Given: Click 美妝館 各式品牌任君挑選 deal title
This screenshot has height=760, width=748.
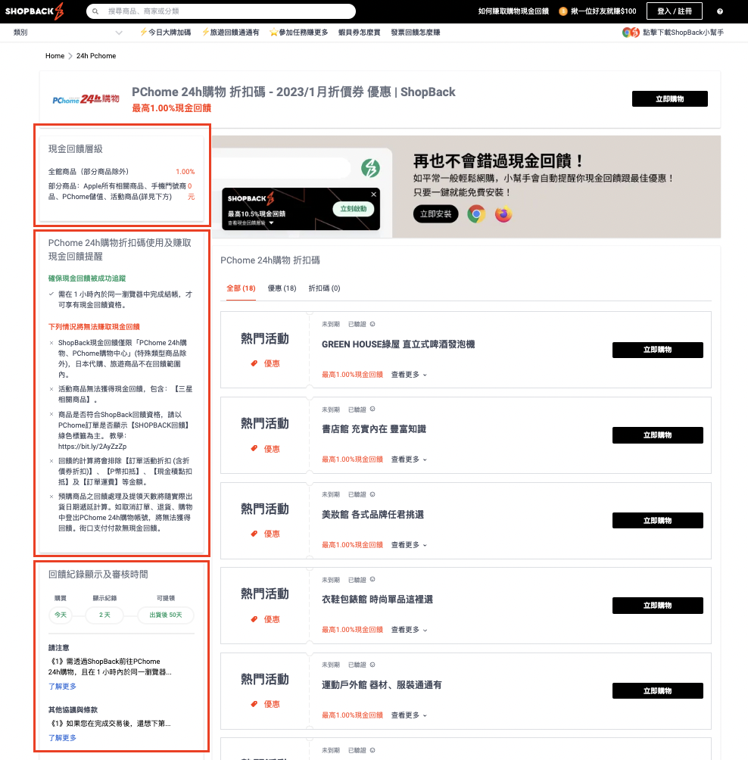Looking at the screenshot, I should click(372, 514).
